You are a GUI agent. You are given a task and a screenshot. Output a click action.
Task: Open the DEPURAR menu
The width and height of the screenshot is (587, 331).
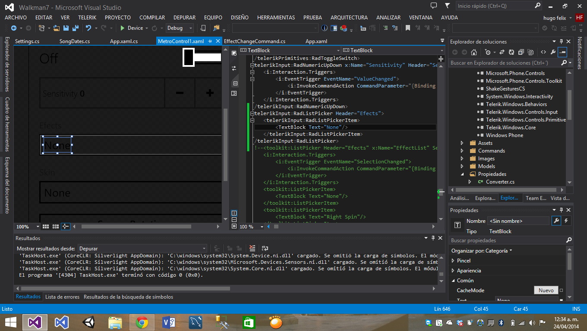coord(184,18)
